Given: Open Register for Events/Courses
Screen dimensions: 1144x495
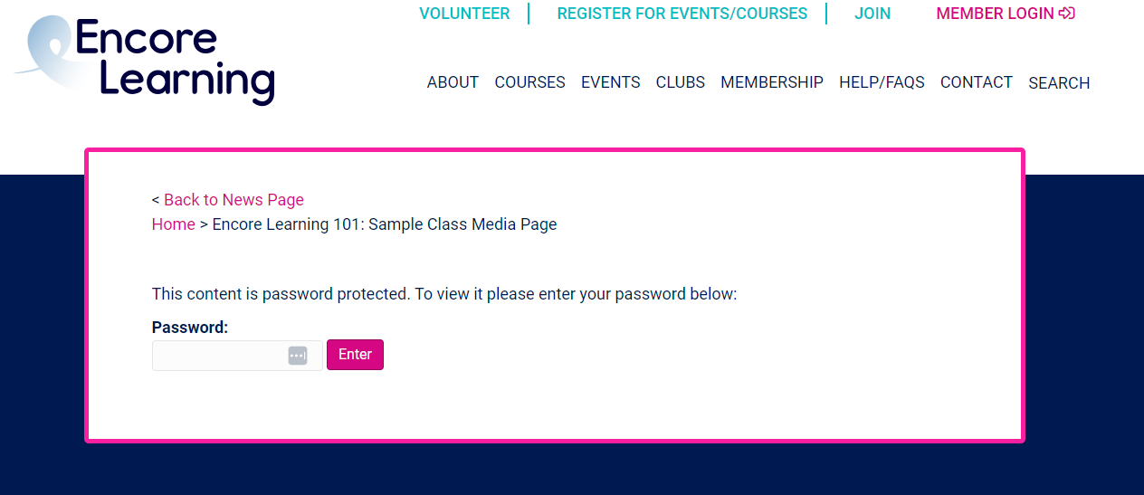Looking at the screenshot, I should (x=682, y=14).
